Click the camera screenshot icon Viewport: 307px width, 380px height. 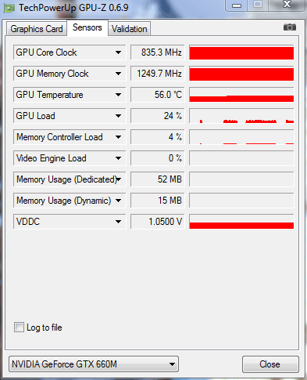coord(290,27)
